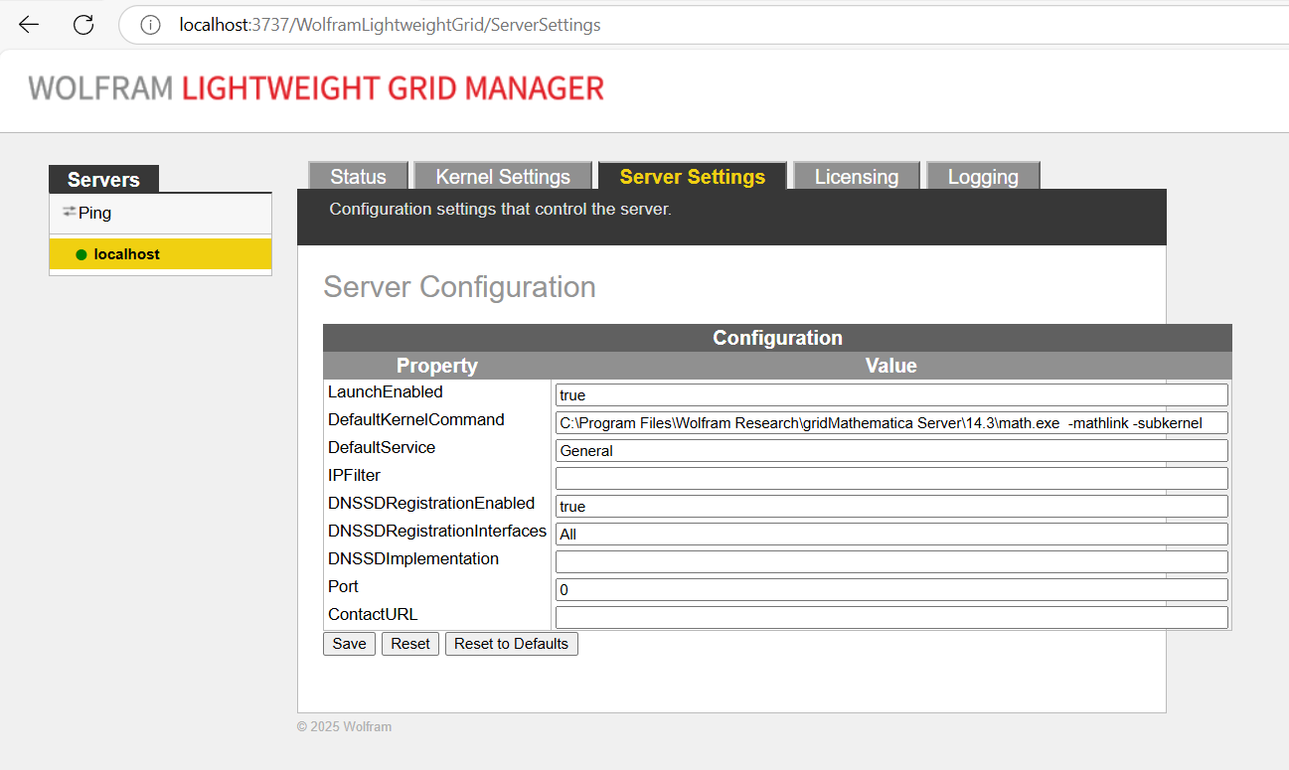The width and height of the screenshot is (1289, 770).
Task: Switch to the Kernel Settings tab
Action: point(503,176)
